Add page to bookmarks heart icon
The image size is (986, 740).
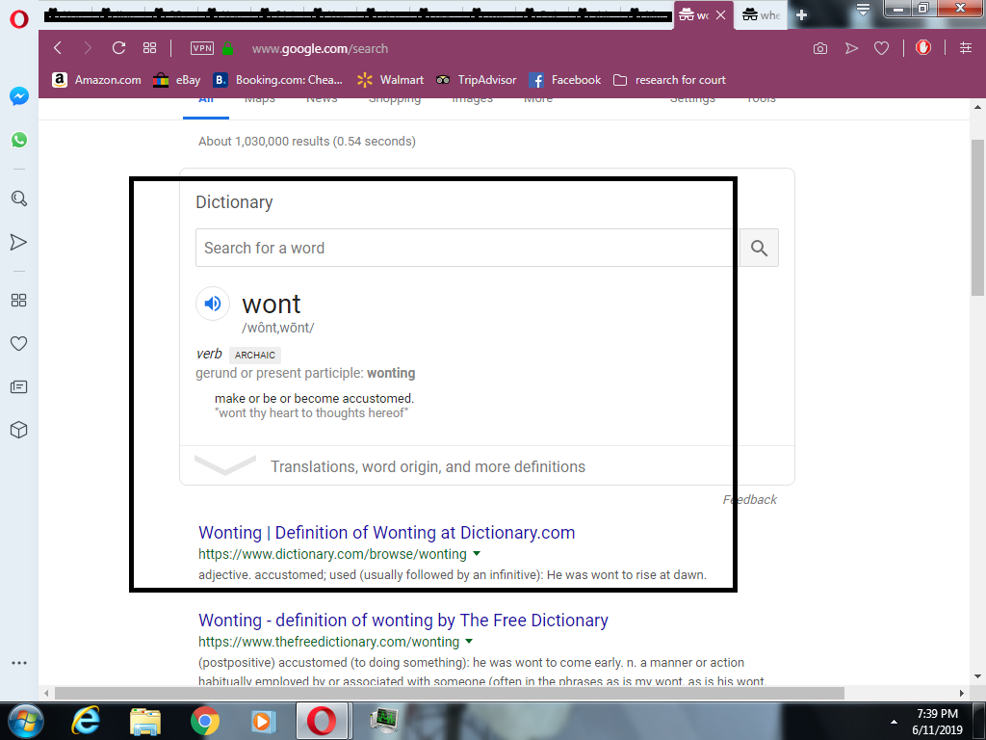(882, 48)
